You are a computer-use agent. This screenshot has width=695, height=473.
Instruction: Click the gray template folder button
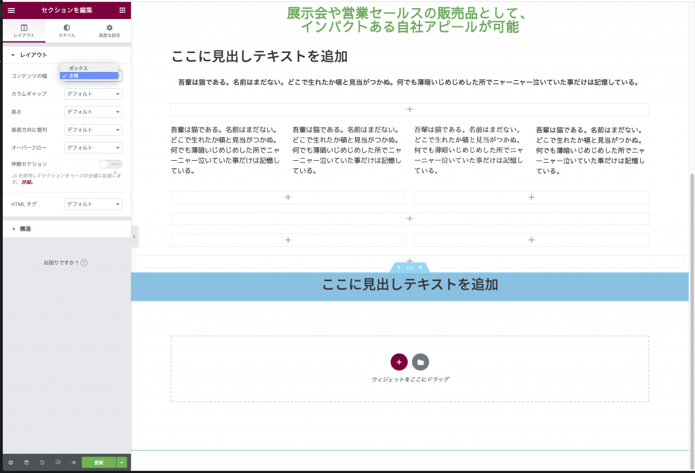point(421,362)
